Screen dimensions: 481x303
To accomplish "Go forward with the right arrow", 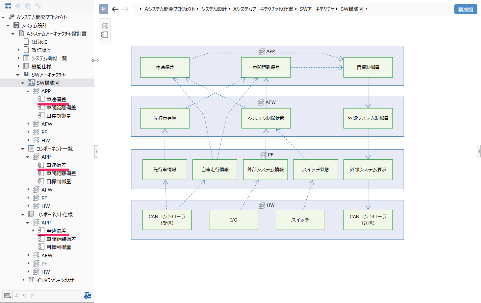I will [125, 9].
